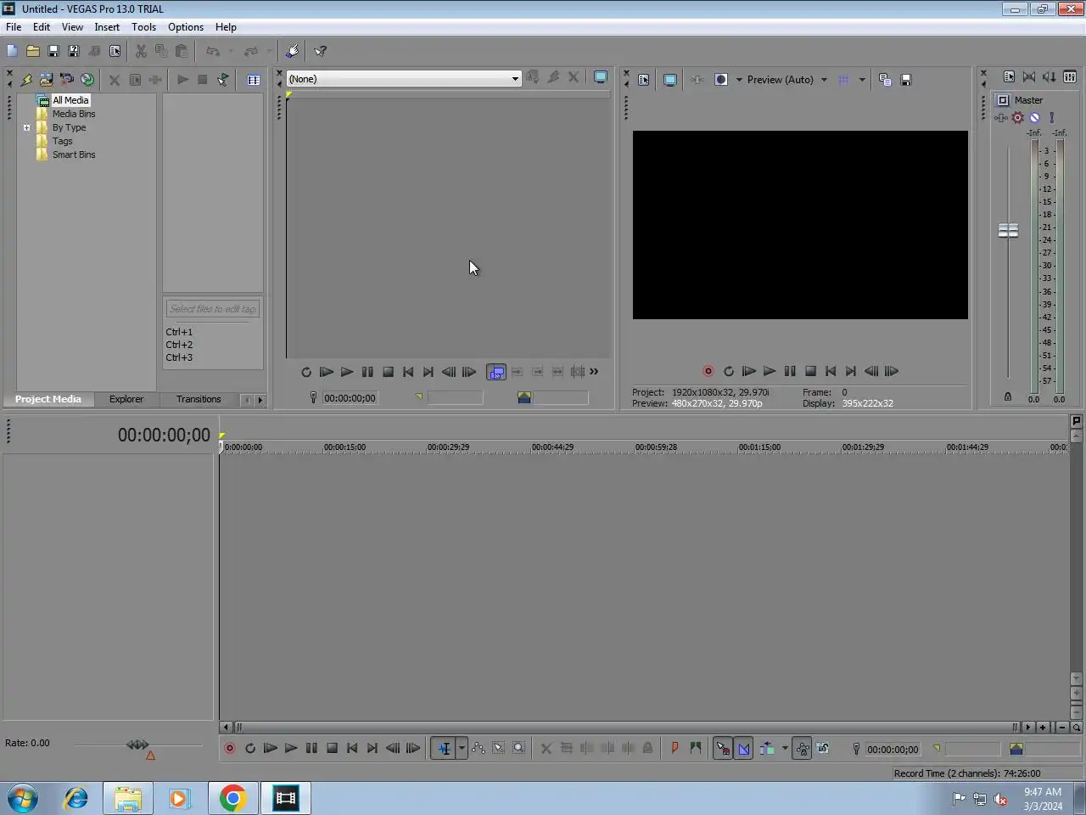This screenshot has width=1086, height=815.
Task: Click the Open project folder icon
Action: point(33,51)
